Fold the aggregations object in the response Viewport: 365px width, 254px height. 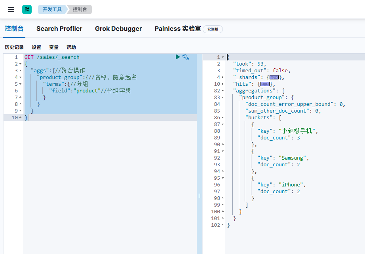222,91
